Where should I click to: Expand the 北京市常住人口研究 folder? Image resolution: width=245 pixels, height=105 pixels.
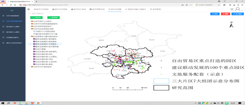30,21
